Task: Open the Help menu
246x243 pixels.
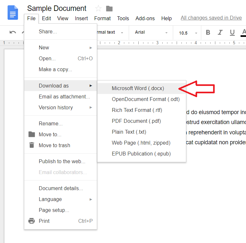Action: [x=167, y=18]
